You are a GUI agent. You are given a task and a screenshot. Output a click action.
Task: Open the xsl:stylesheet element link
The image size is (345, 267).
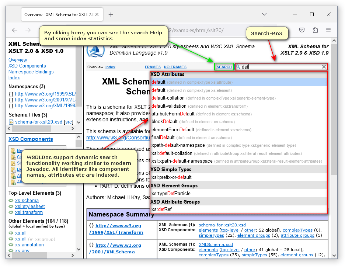[x=30, y=207]
